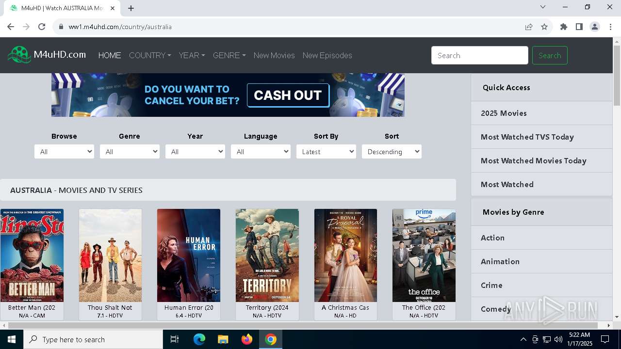The image size is (621, 349).
Task: Open the Genre filter dropdown
Action: (130, 152)
